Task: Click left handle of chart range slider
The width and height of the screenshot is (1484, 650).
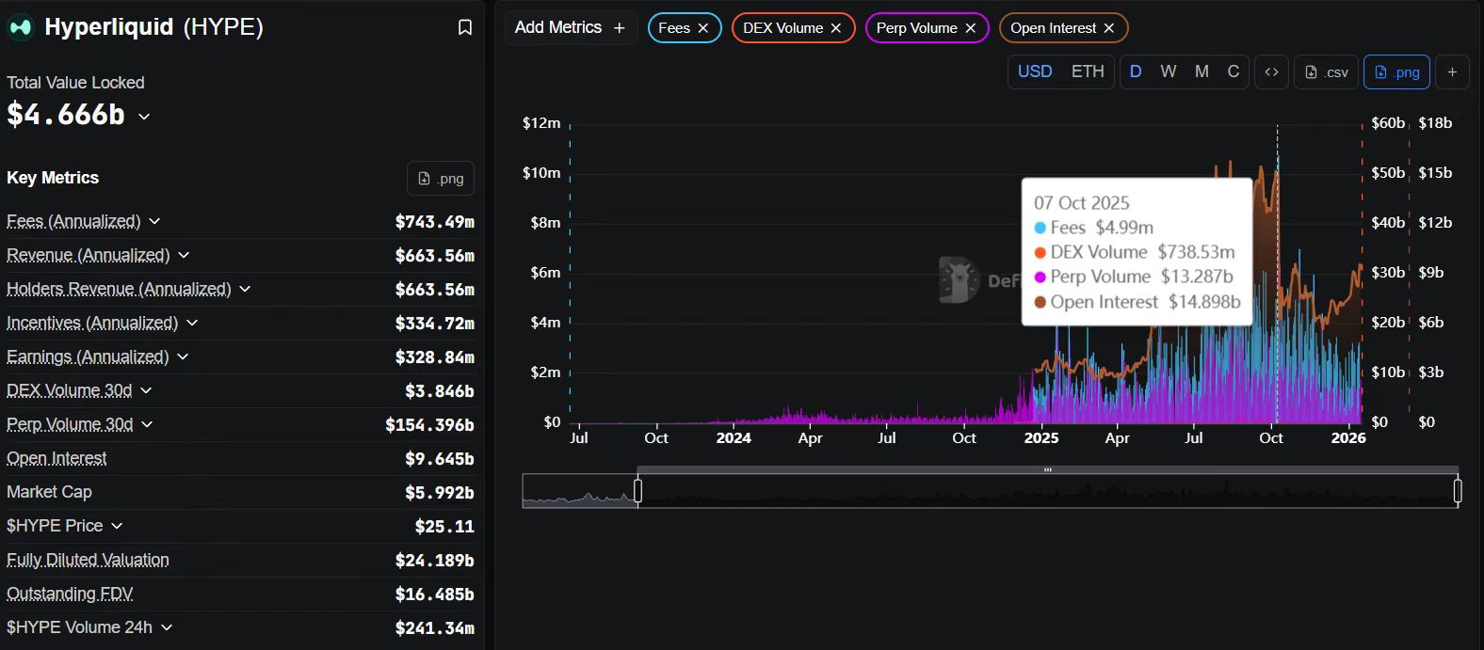Action: (637, 491)
